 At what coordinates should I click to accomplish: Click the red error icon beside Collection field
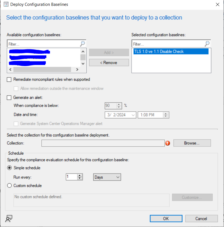coord(168,143)
